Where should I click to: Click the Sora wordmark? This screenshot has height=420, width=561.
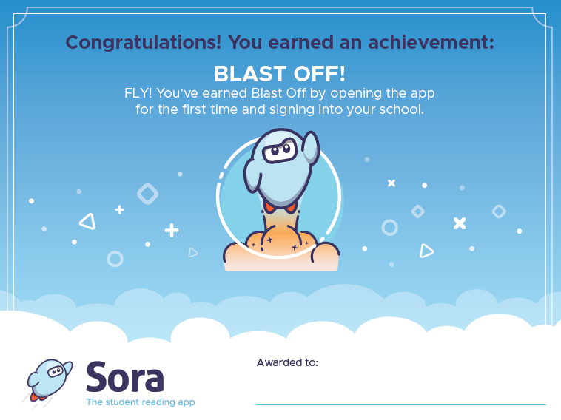coord(124,376)
